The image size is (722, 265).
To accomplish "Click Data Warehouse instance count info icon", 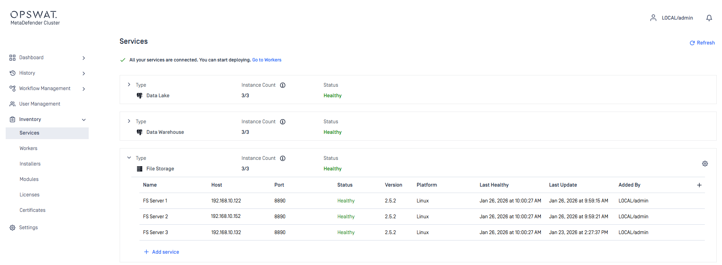I will click(283, 122).
